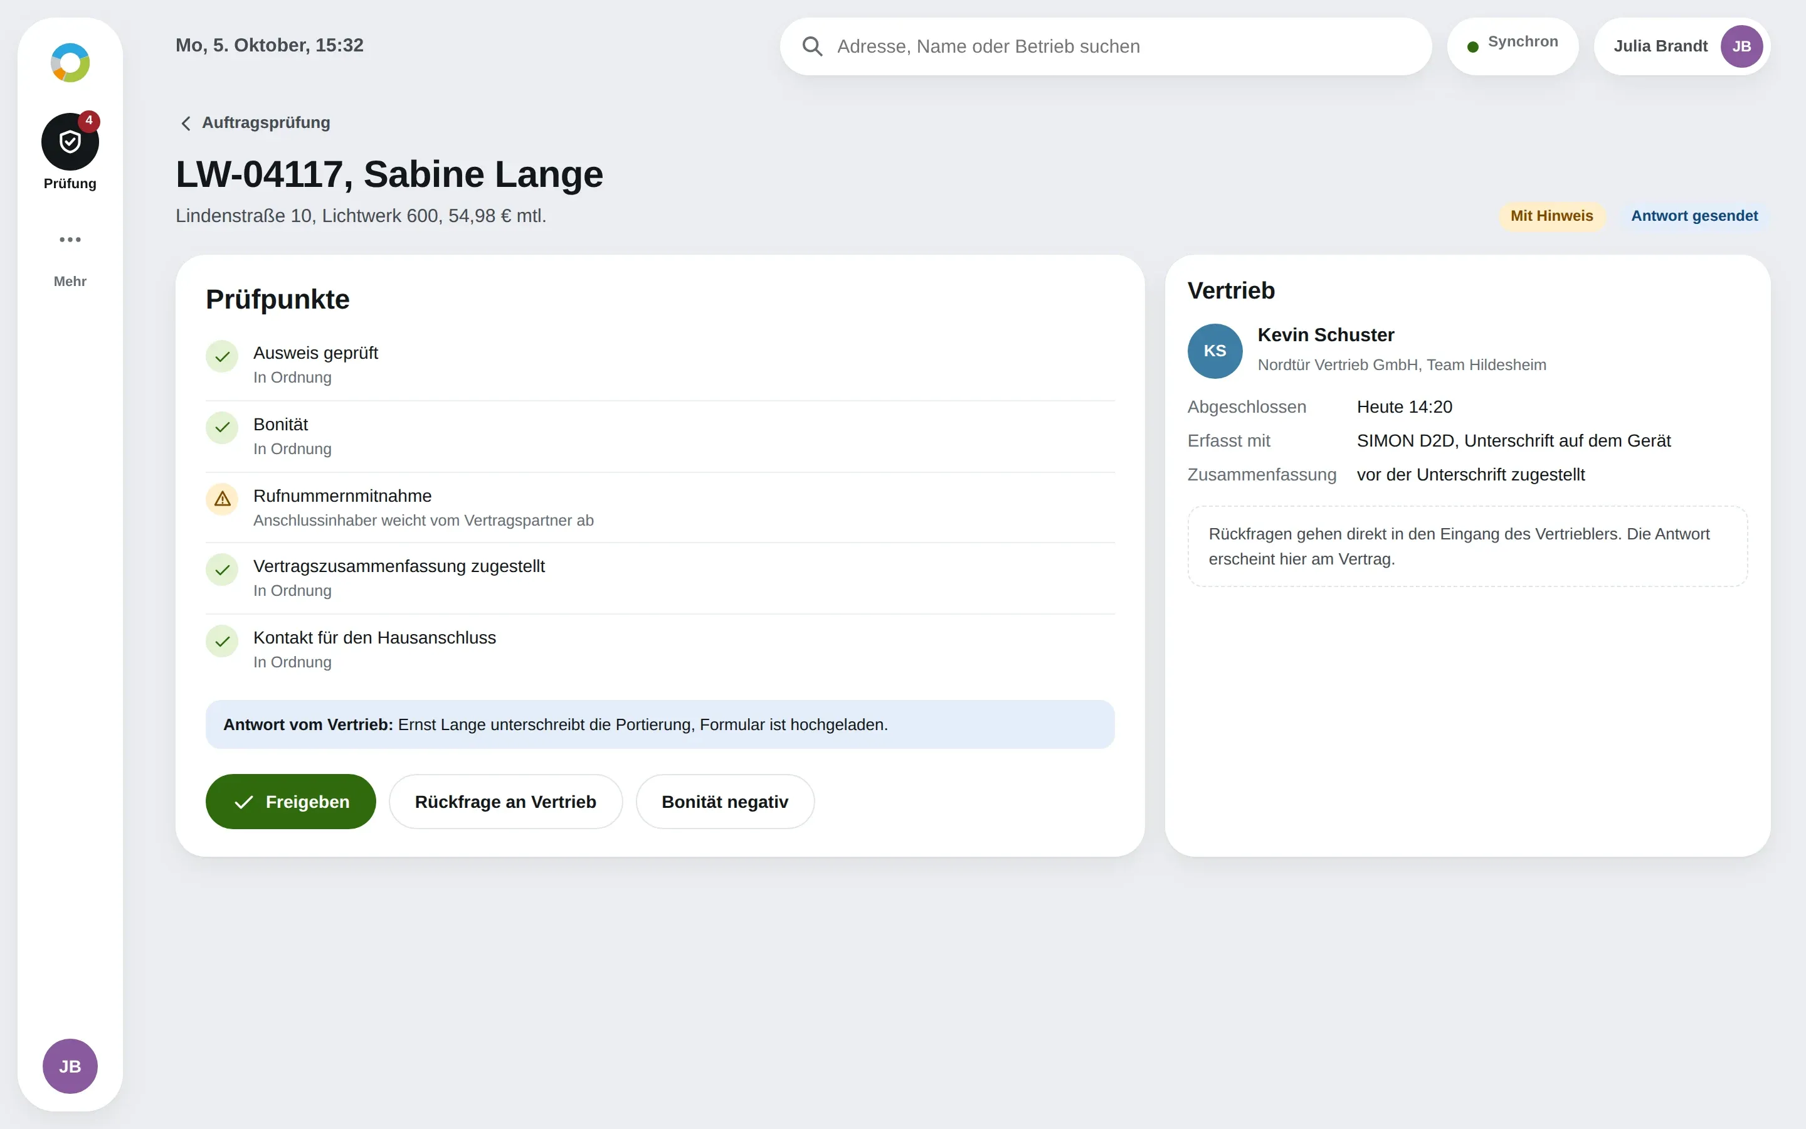Open the Julia Brandt user menu
Viewport: 1806px width, 1129px height.
(1682, 46)
